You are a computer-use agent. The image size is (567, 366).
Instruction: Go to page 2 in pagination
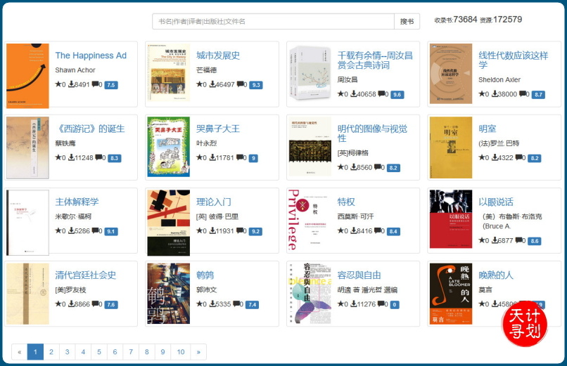tap(51, 352)
